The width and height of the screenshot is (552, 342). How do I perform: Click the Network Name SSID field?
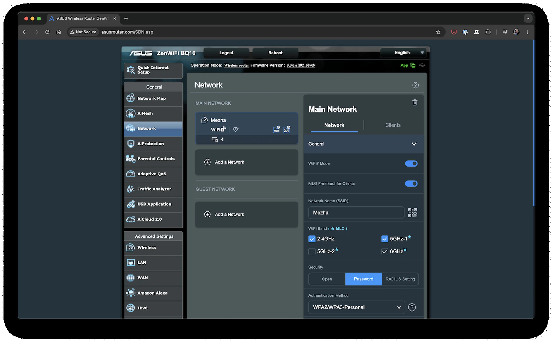(x=356, y=213)
